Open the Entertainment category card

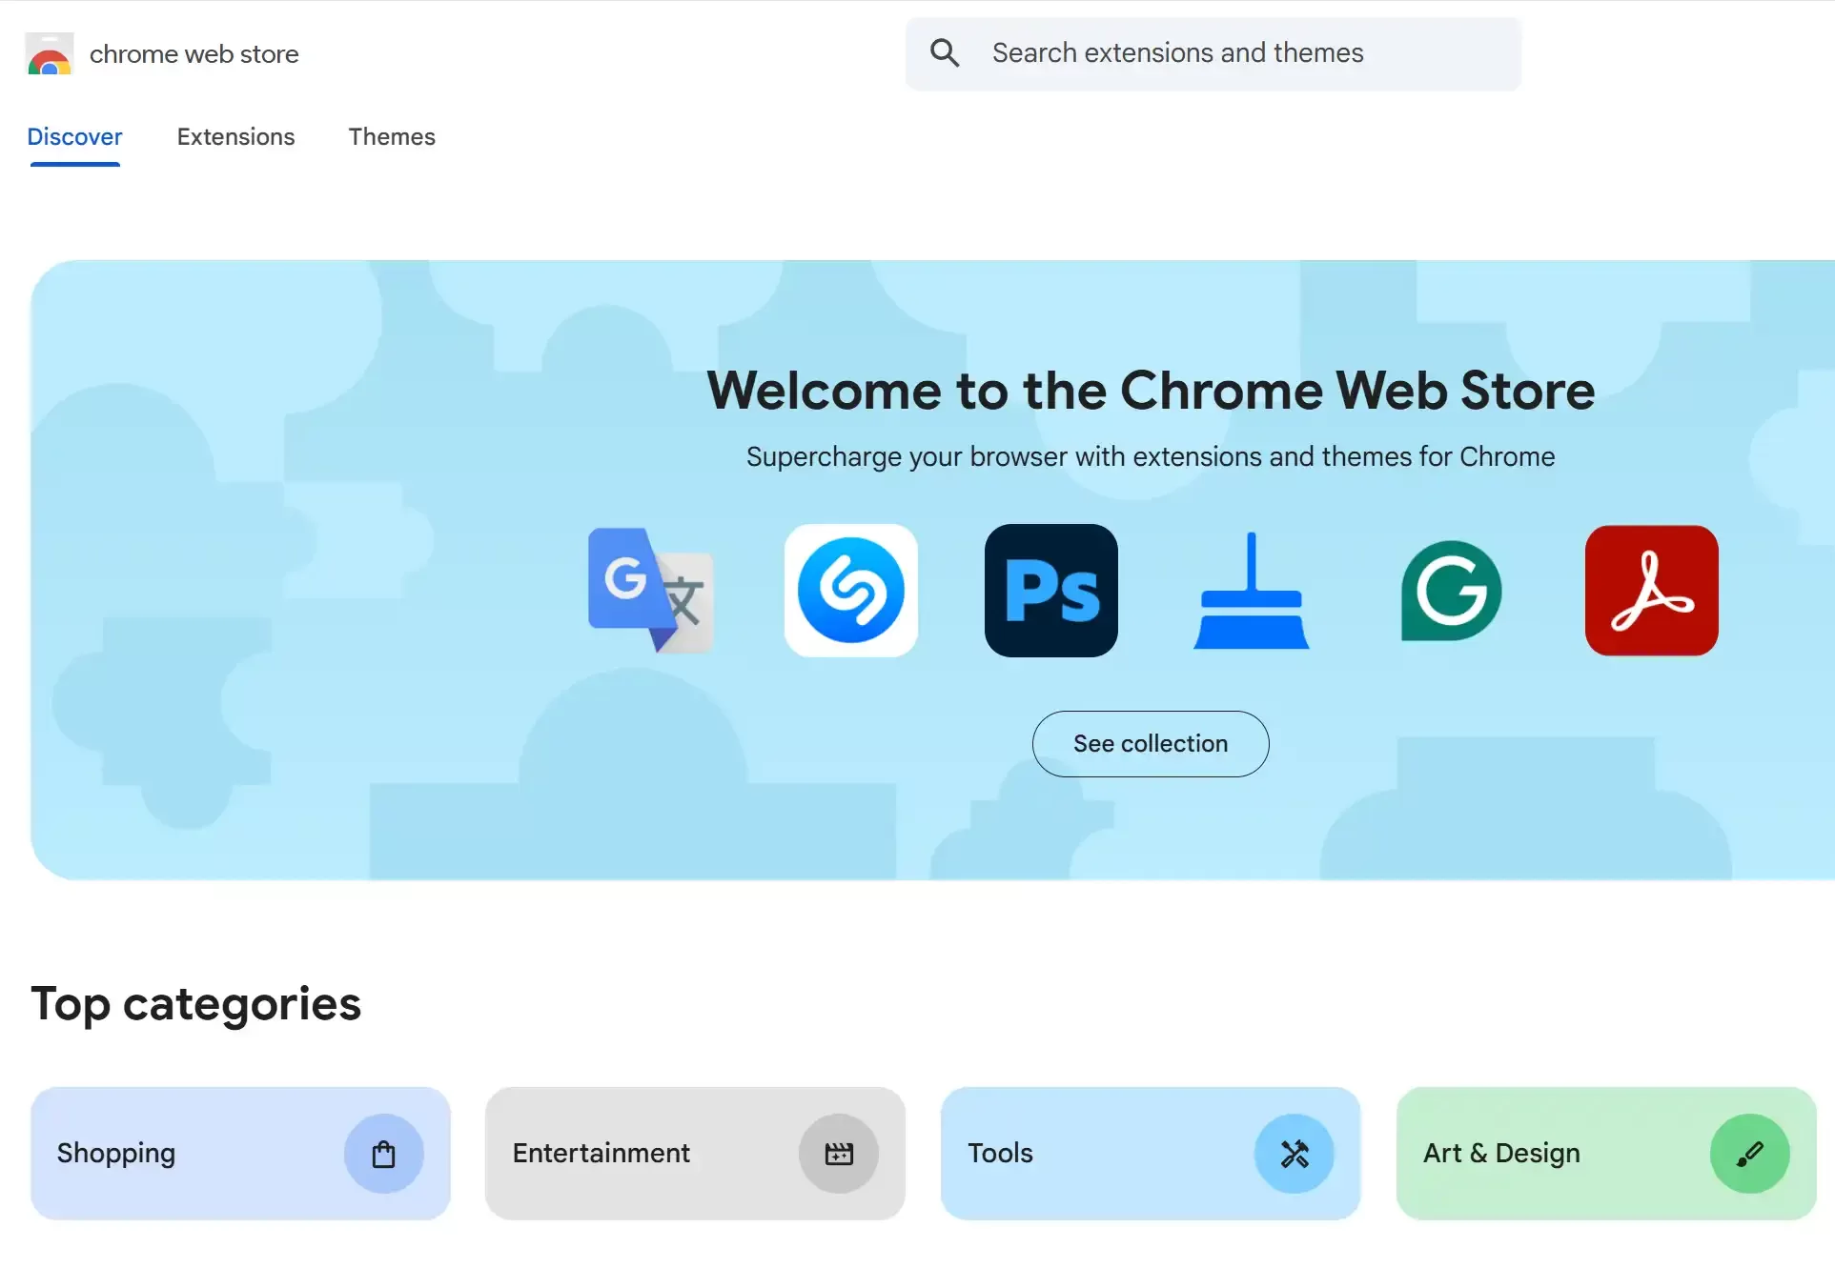tap(695, 1154)
